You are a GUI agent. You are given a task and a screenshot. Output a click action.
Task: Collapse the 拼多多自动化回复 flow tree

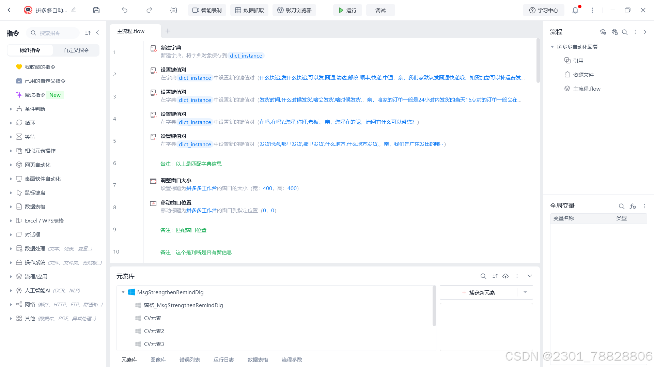point(552,47)
